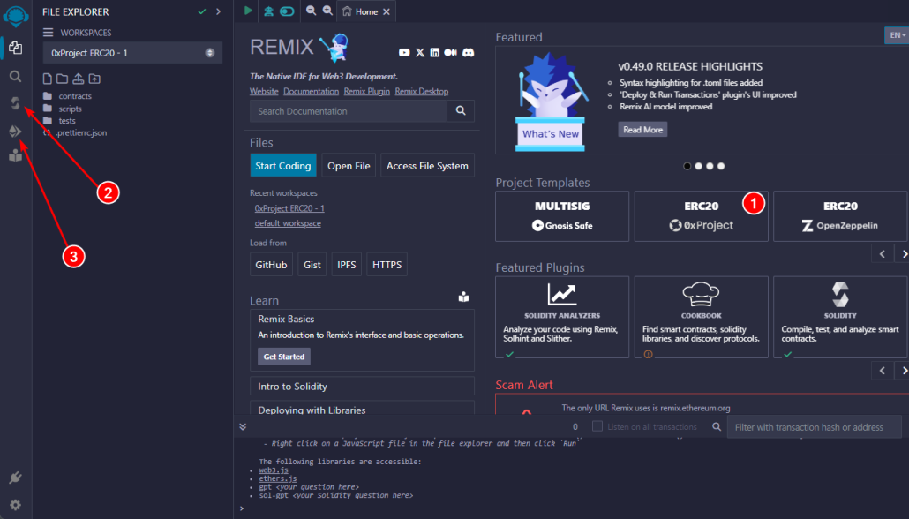Open the search-in-files sidebar icon
Viewport: 909px width, 519px height.
click(x=15, y=76)
